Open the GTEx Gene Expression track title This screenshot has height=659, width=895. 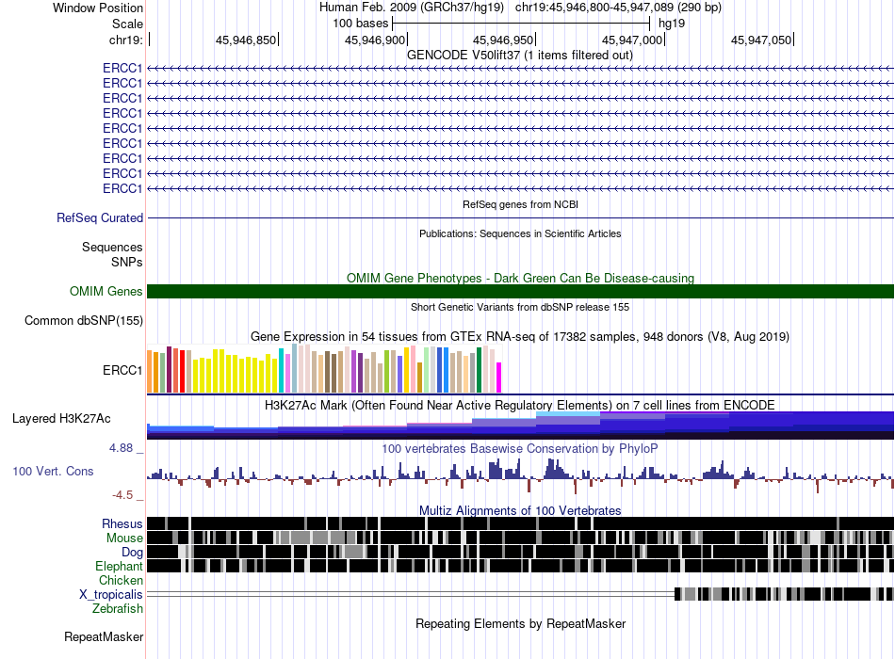[x=520, y=337]
